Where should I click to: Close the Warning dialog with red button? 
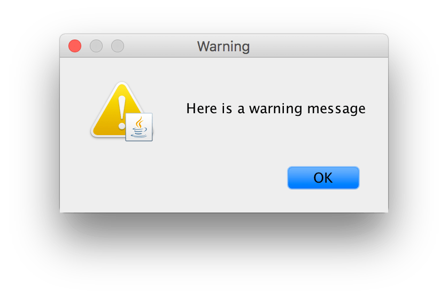pyautogui.click(x=75, y=46)
